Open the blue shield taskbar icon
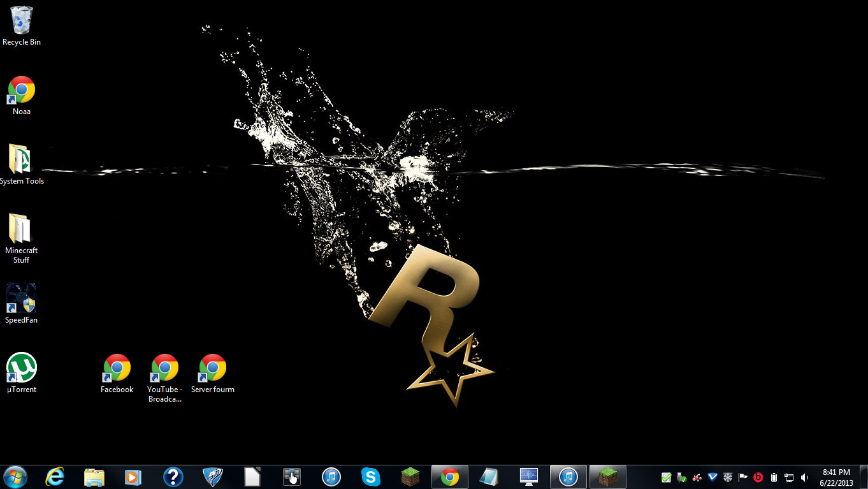This screenshot has height=489, width=868. tap(212, 477)
